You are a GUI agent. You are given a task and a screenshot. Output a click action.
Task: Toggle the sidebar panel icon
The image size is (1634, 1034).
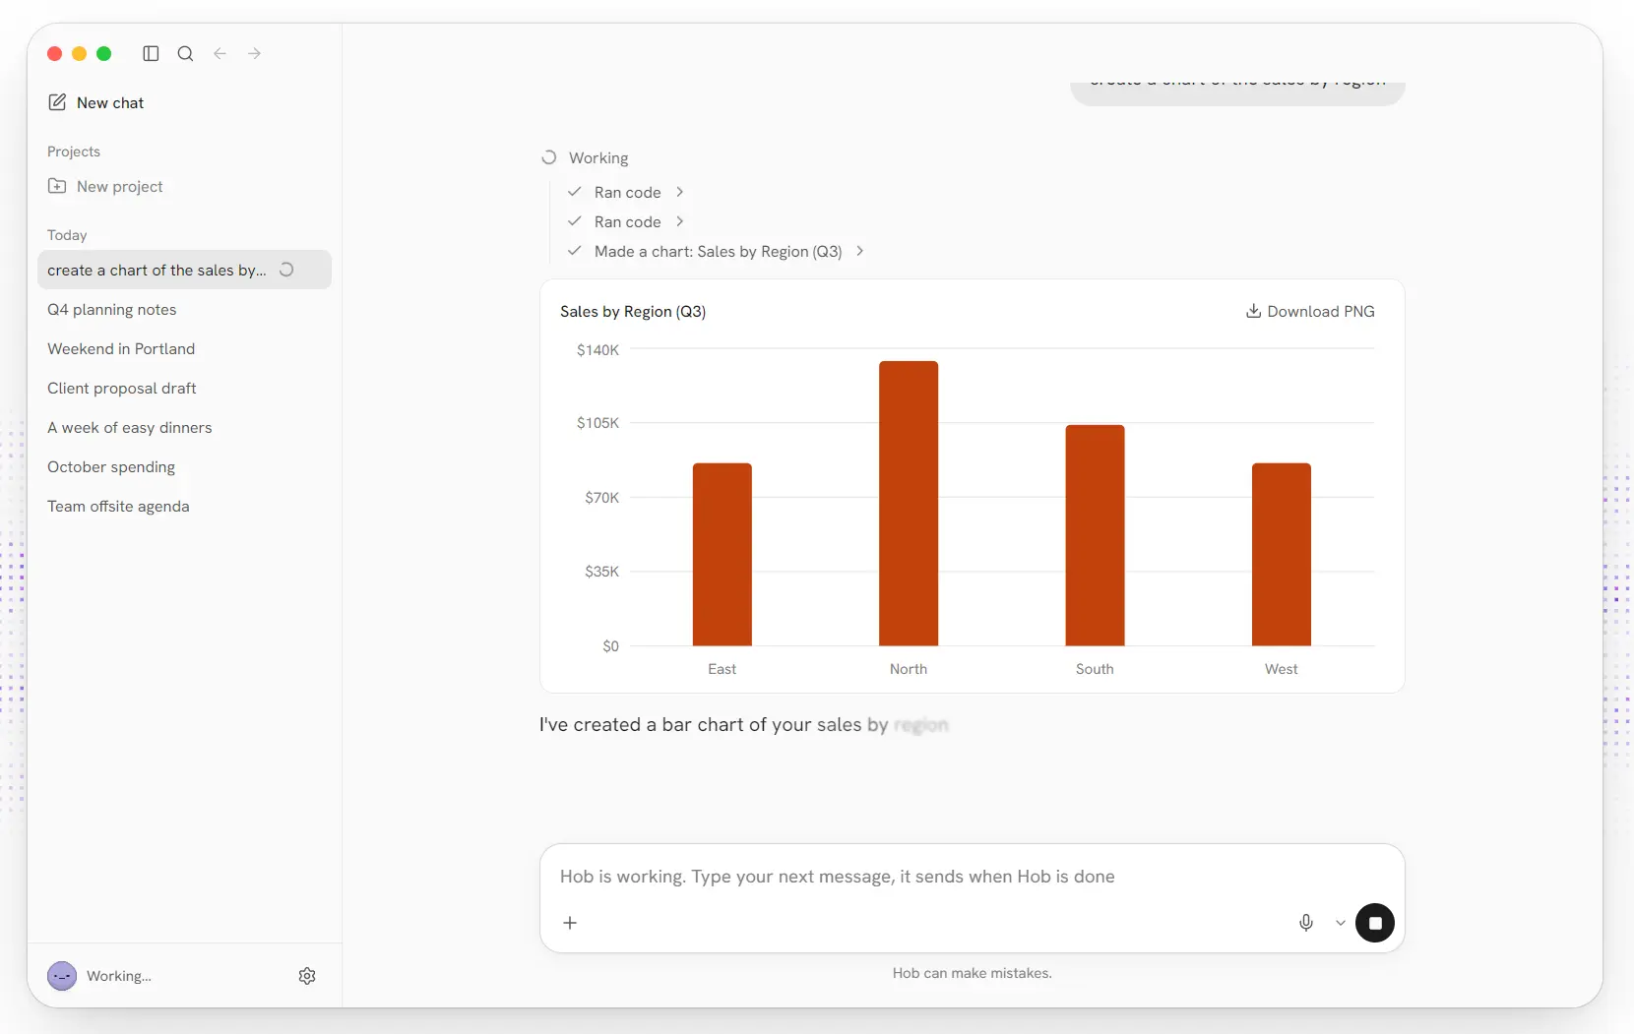(x=151, y=53)
